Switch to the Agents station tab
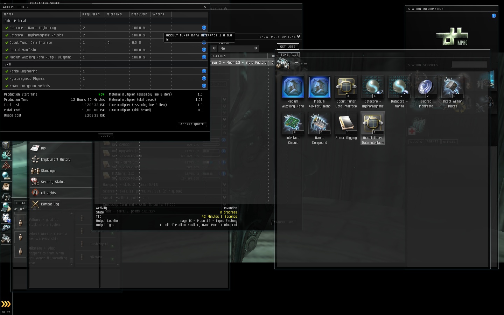This screenshot has height=315, width=504. point(433,142)
